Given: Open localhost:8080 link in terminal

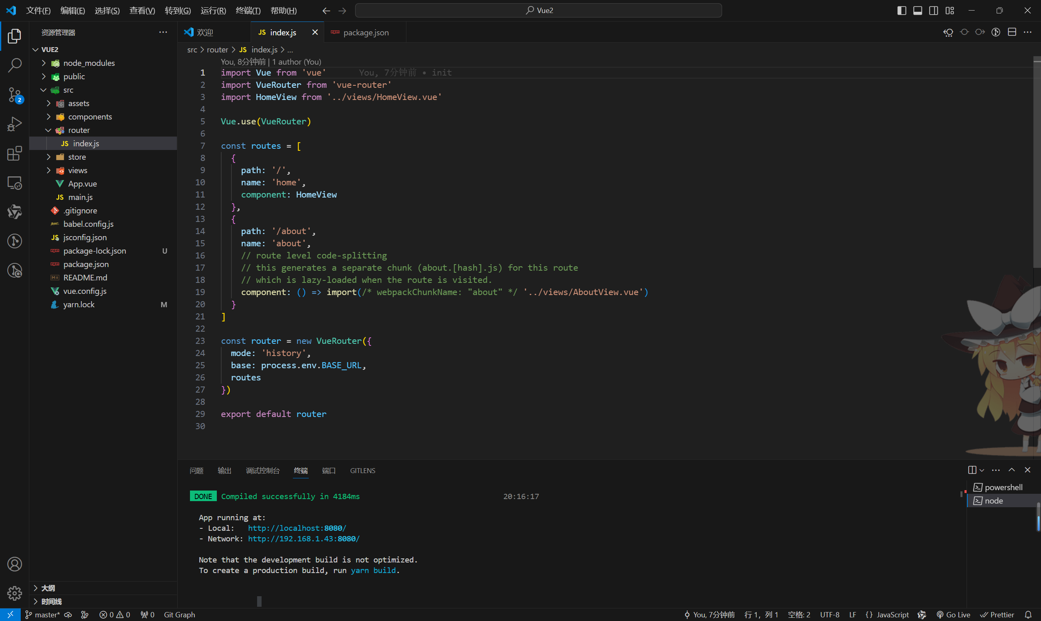Looking at the screenshot, I should [x=297, y=528].
